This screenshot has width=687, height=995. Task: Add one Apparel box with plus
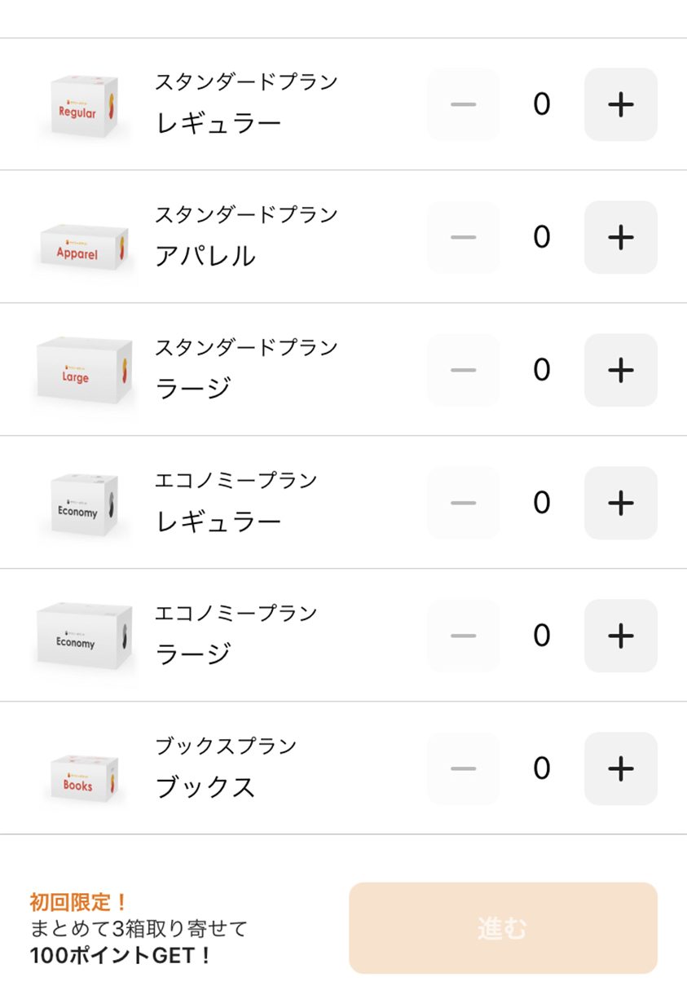pyautogui.click(x=620, y=237)
